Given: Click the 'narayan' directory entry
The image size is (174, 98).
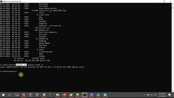Looking at the screenshot, I should [x=42, y=21].
